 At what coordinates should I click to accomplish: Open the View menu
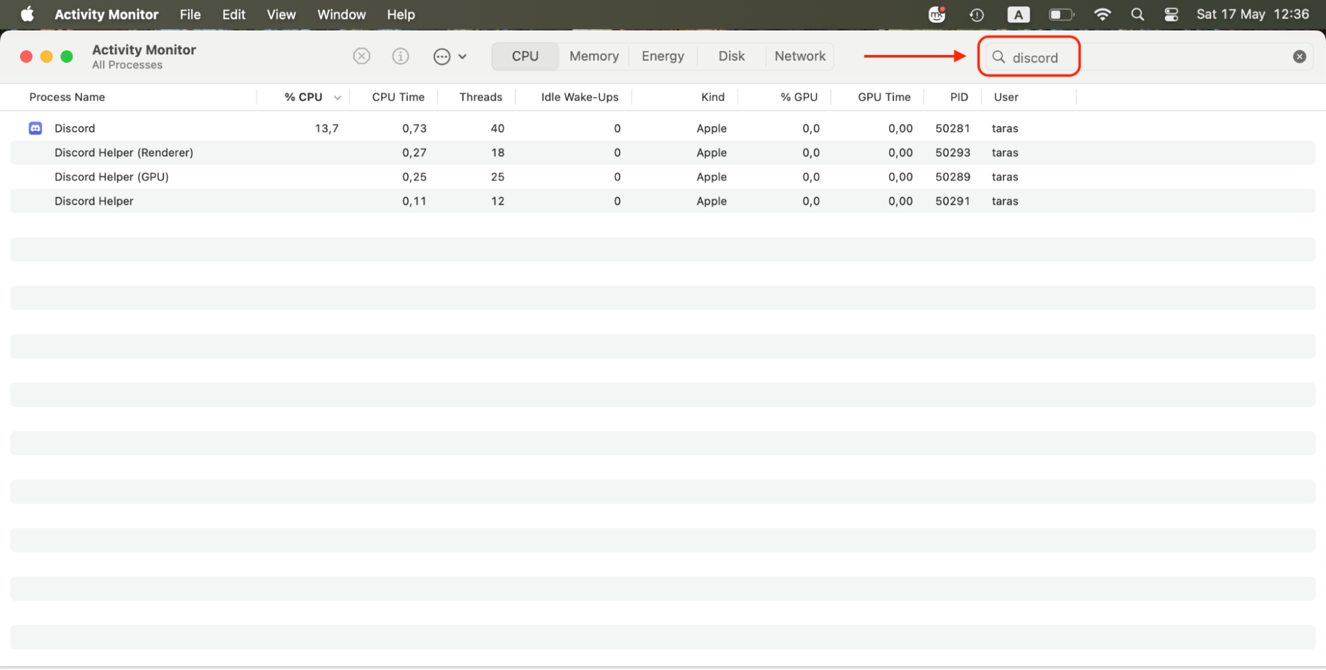(281, 14)
